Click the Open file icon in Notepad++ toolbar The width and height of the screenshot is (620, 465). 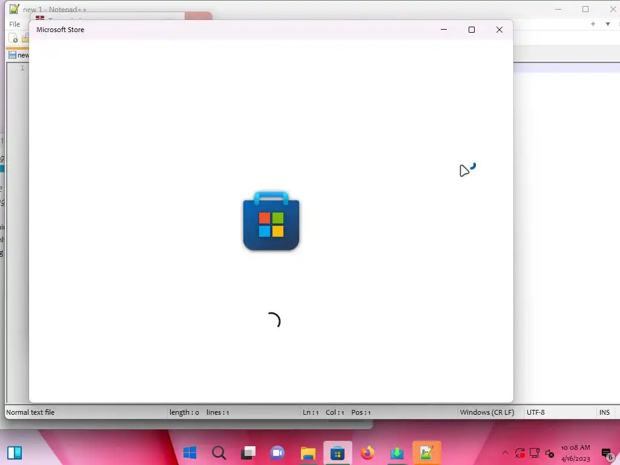point(25,38)
